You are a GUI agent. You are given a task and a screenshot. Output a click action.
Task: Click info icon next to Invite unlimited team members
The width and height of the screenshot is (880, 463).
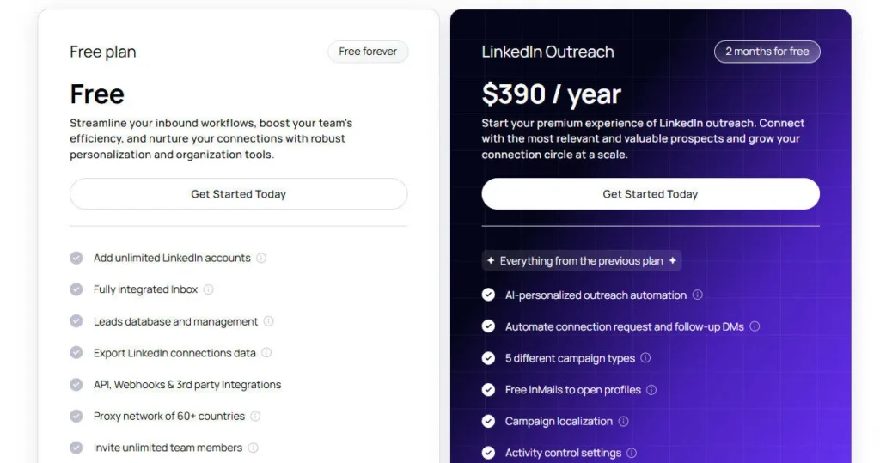click(254, 448)
